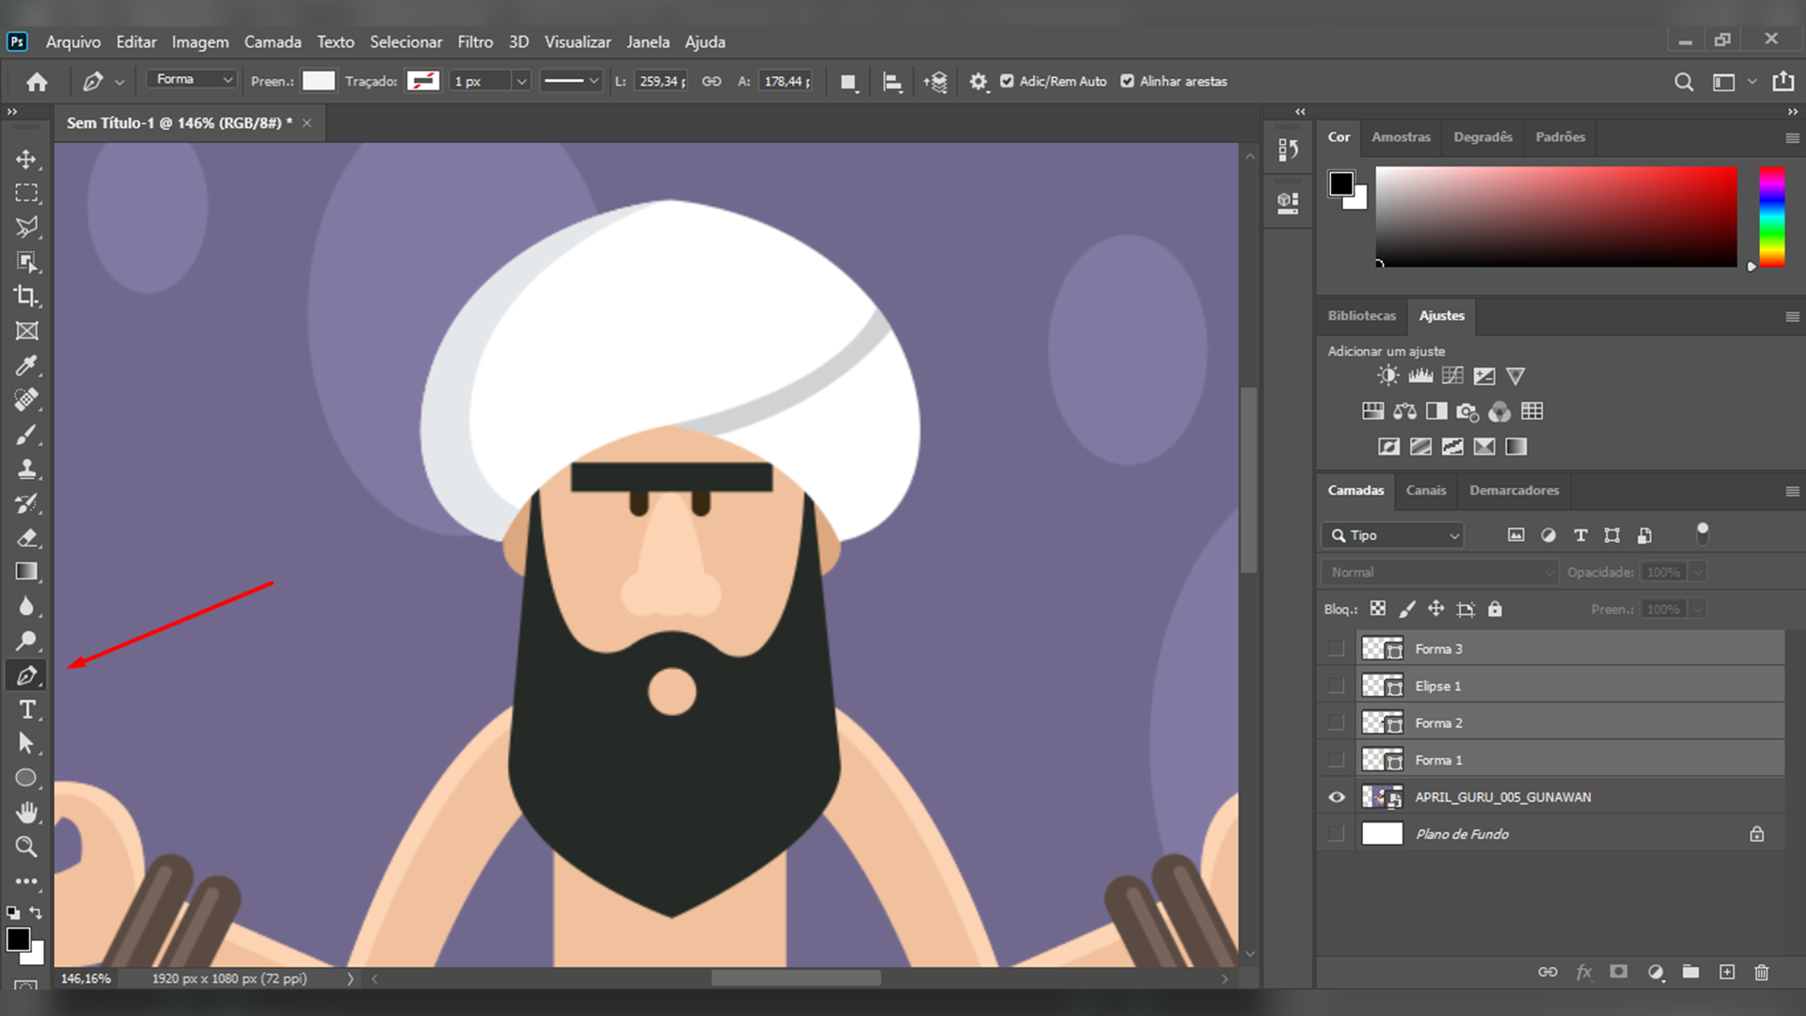Open path arrangement icon in options bar
Screen dimensions: 1806x1016
(x=936, y=82)
